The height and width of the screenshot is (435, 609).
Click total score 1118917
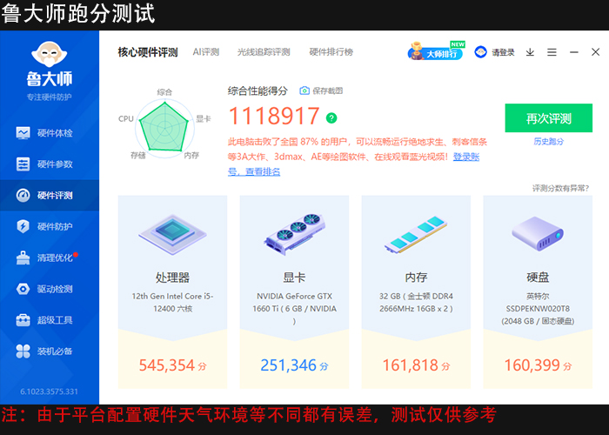274,116
